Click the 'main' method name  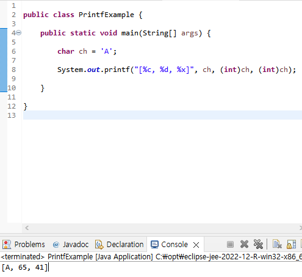(x=130, y=33)
